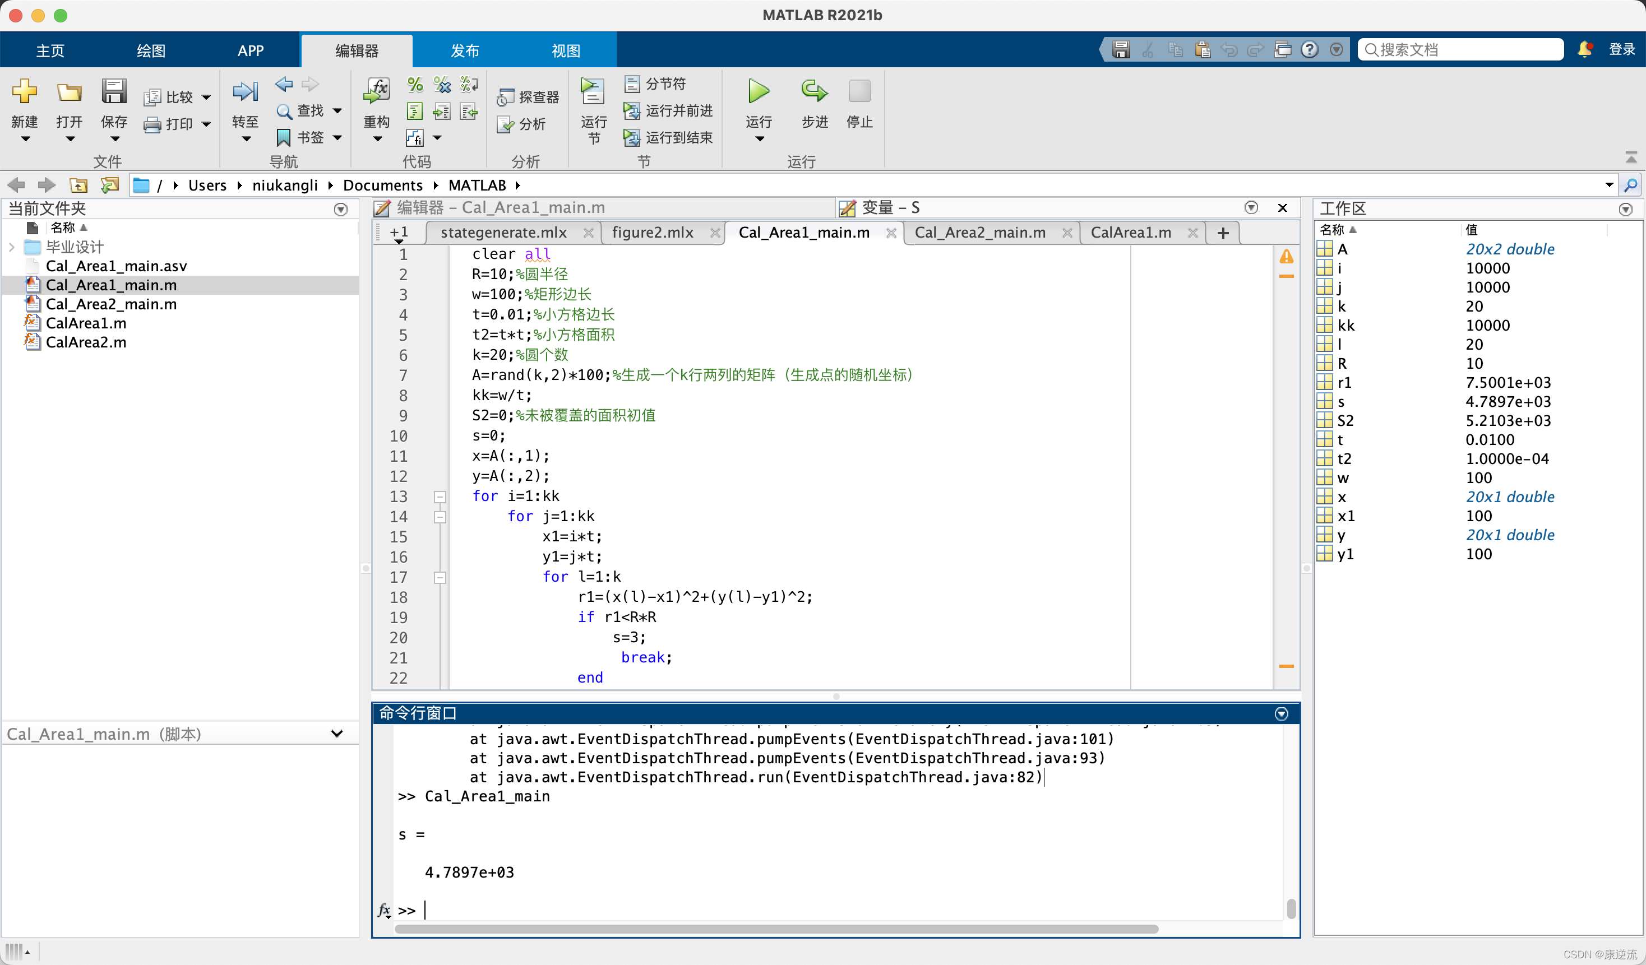Collapse the toolstrip ribbon arrow
Screen dimensions: 1646x965
1631,157
